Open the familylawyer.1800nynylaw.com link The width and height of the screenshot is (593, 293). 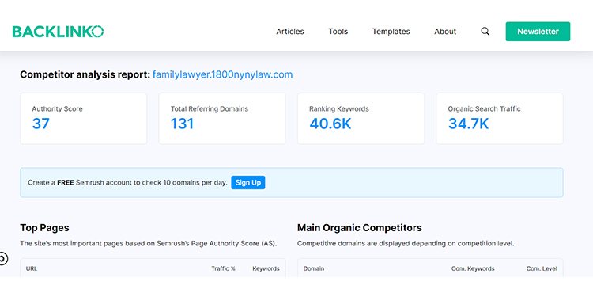(222, 74)
